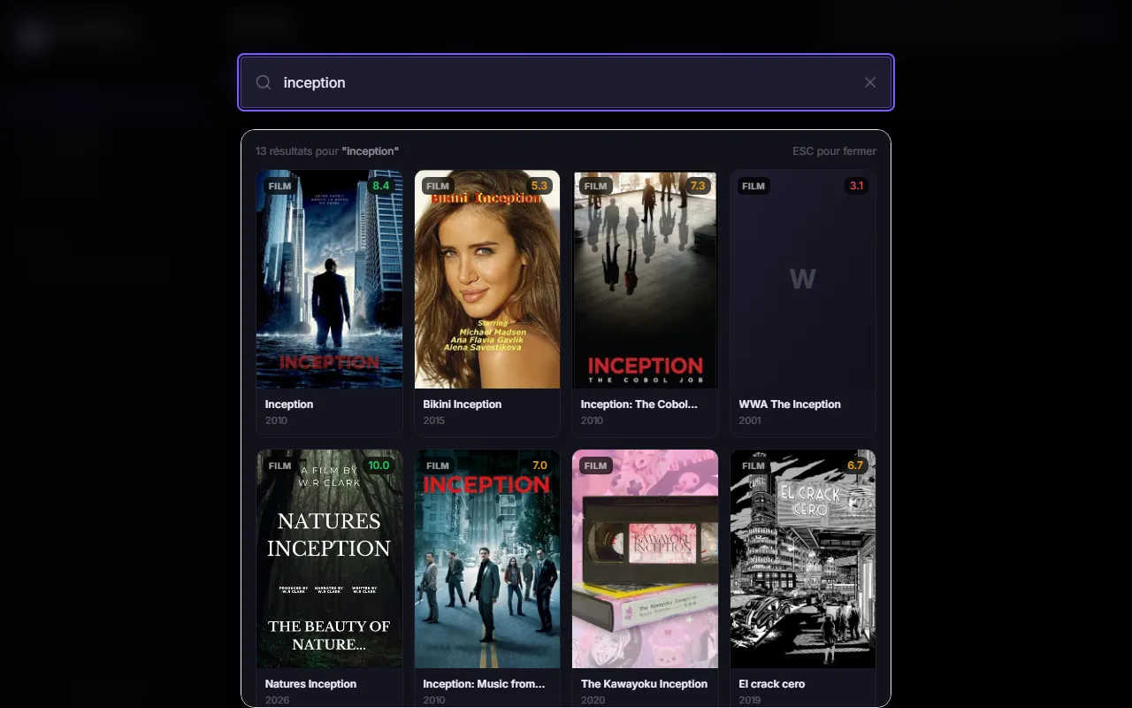Click "The Kawayoku Inception" title text
The width and height of the screenshot is (1132, 708).
click(x=645, y=684)
